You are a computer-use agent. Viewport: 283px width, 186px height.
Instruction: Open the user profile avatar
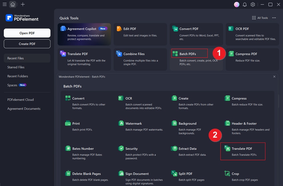237,5
